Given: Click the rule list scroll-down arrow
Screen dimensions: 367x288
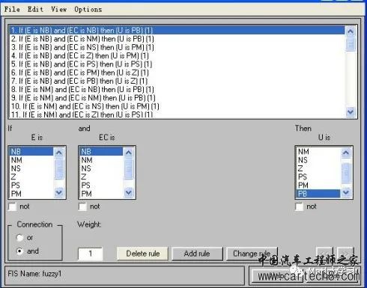Looking at the screenshot, I should pos(351,111).
